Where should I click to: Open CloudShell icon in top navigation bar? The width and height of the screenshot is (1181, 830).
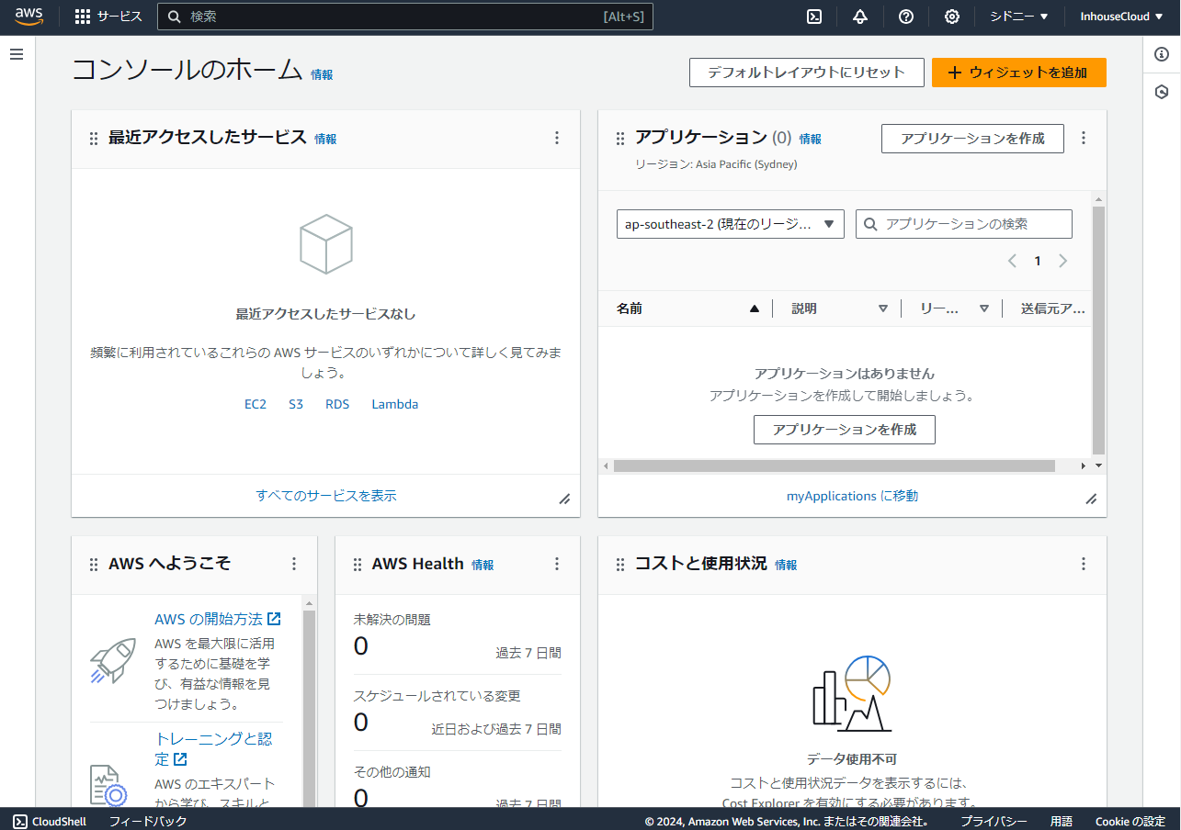(x=813, y=17)
